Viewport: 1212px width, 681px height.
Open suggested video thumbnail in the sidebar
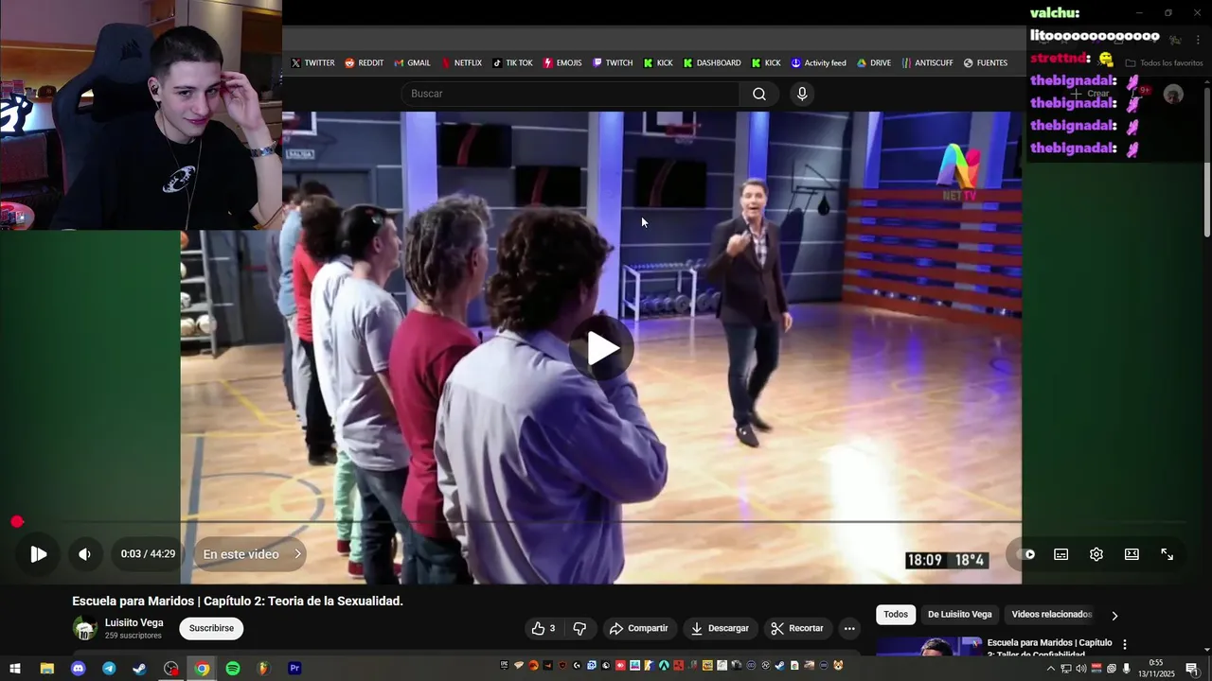929,647
